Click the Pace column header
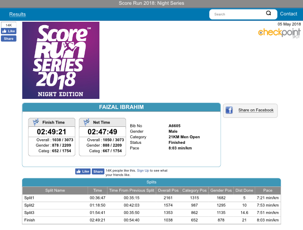The width and height of the screenshot is (303, 230). click(268, 190)
